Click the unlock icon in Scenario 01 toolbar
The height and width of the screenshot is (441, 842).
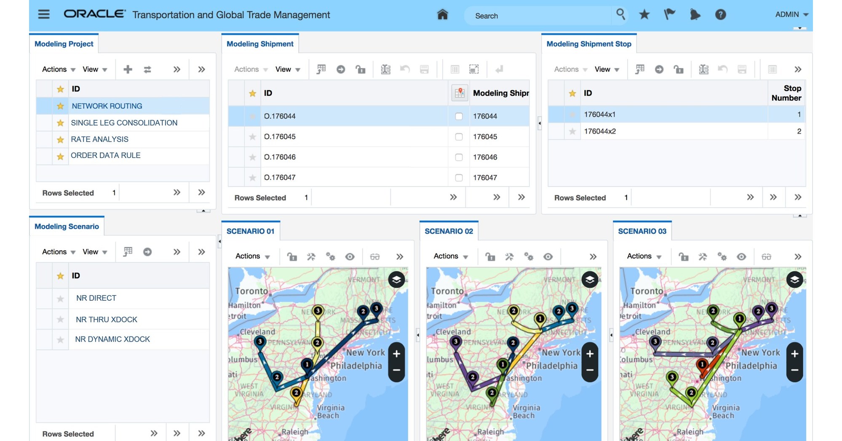[293, 256]
